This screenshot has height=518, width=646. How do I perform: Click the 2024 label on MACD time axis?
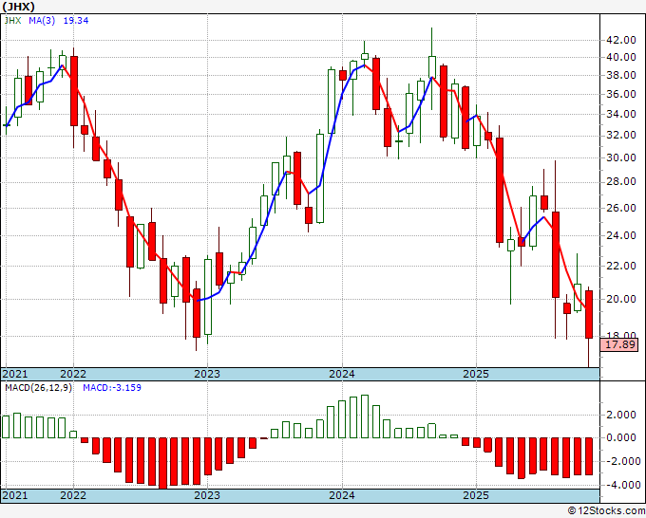click(x=342, y=495)
